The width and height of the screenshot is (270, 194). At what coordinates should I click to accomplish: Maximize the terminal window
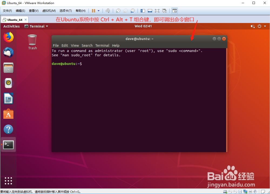pyautogui.click(x=219, y=39)
